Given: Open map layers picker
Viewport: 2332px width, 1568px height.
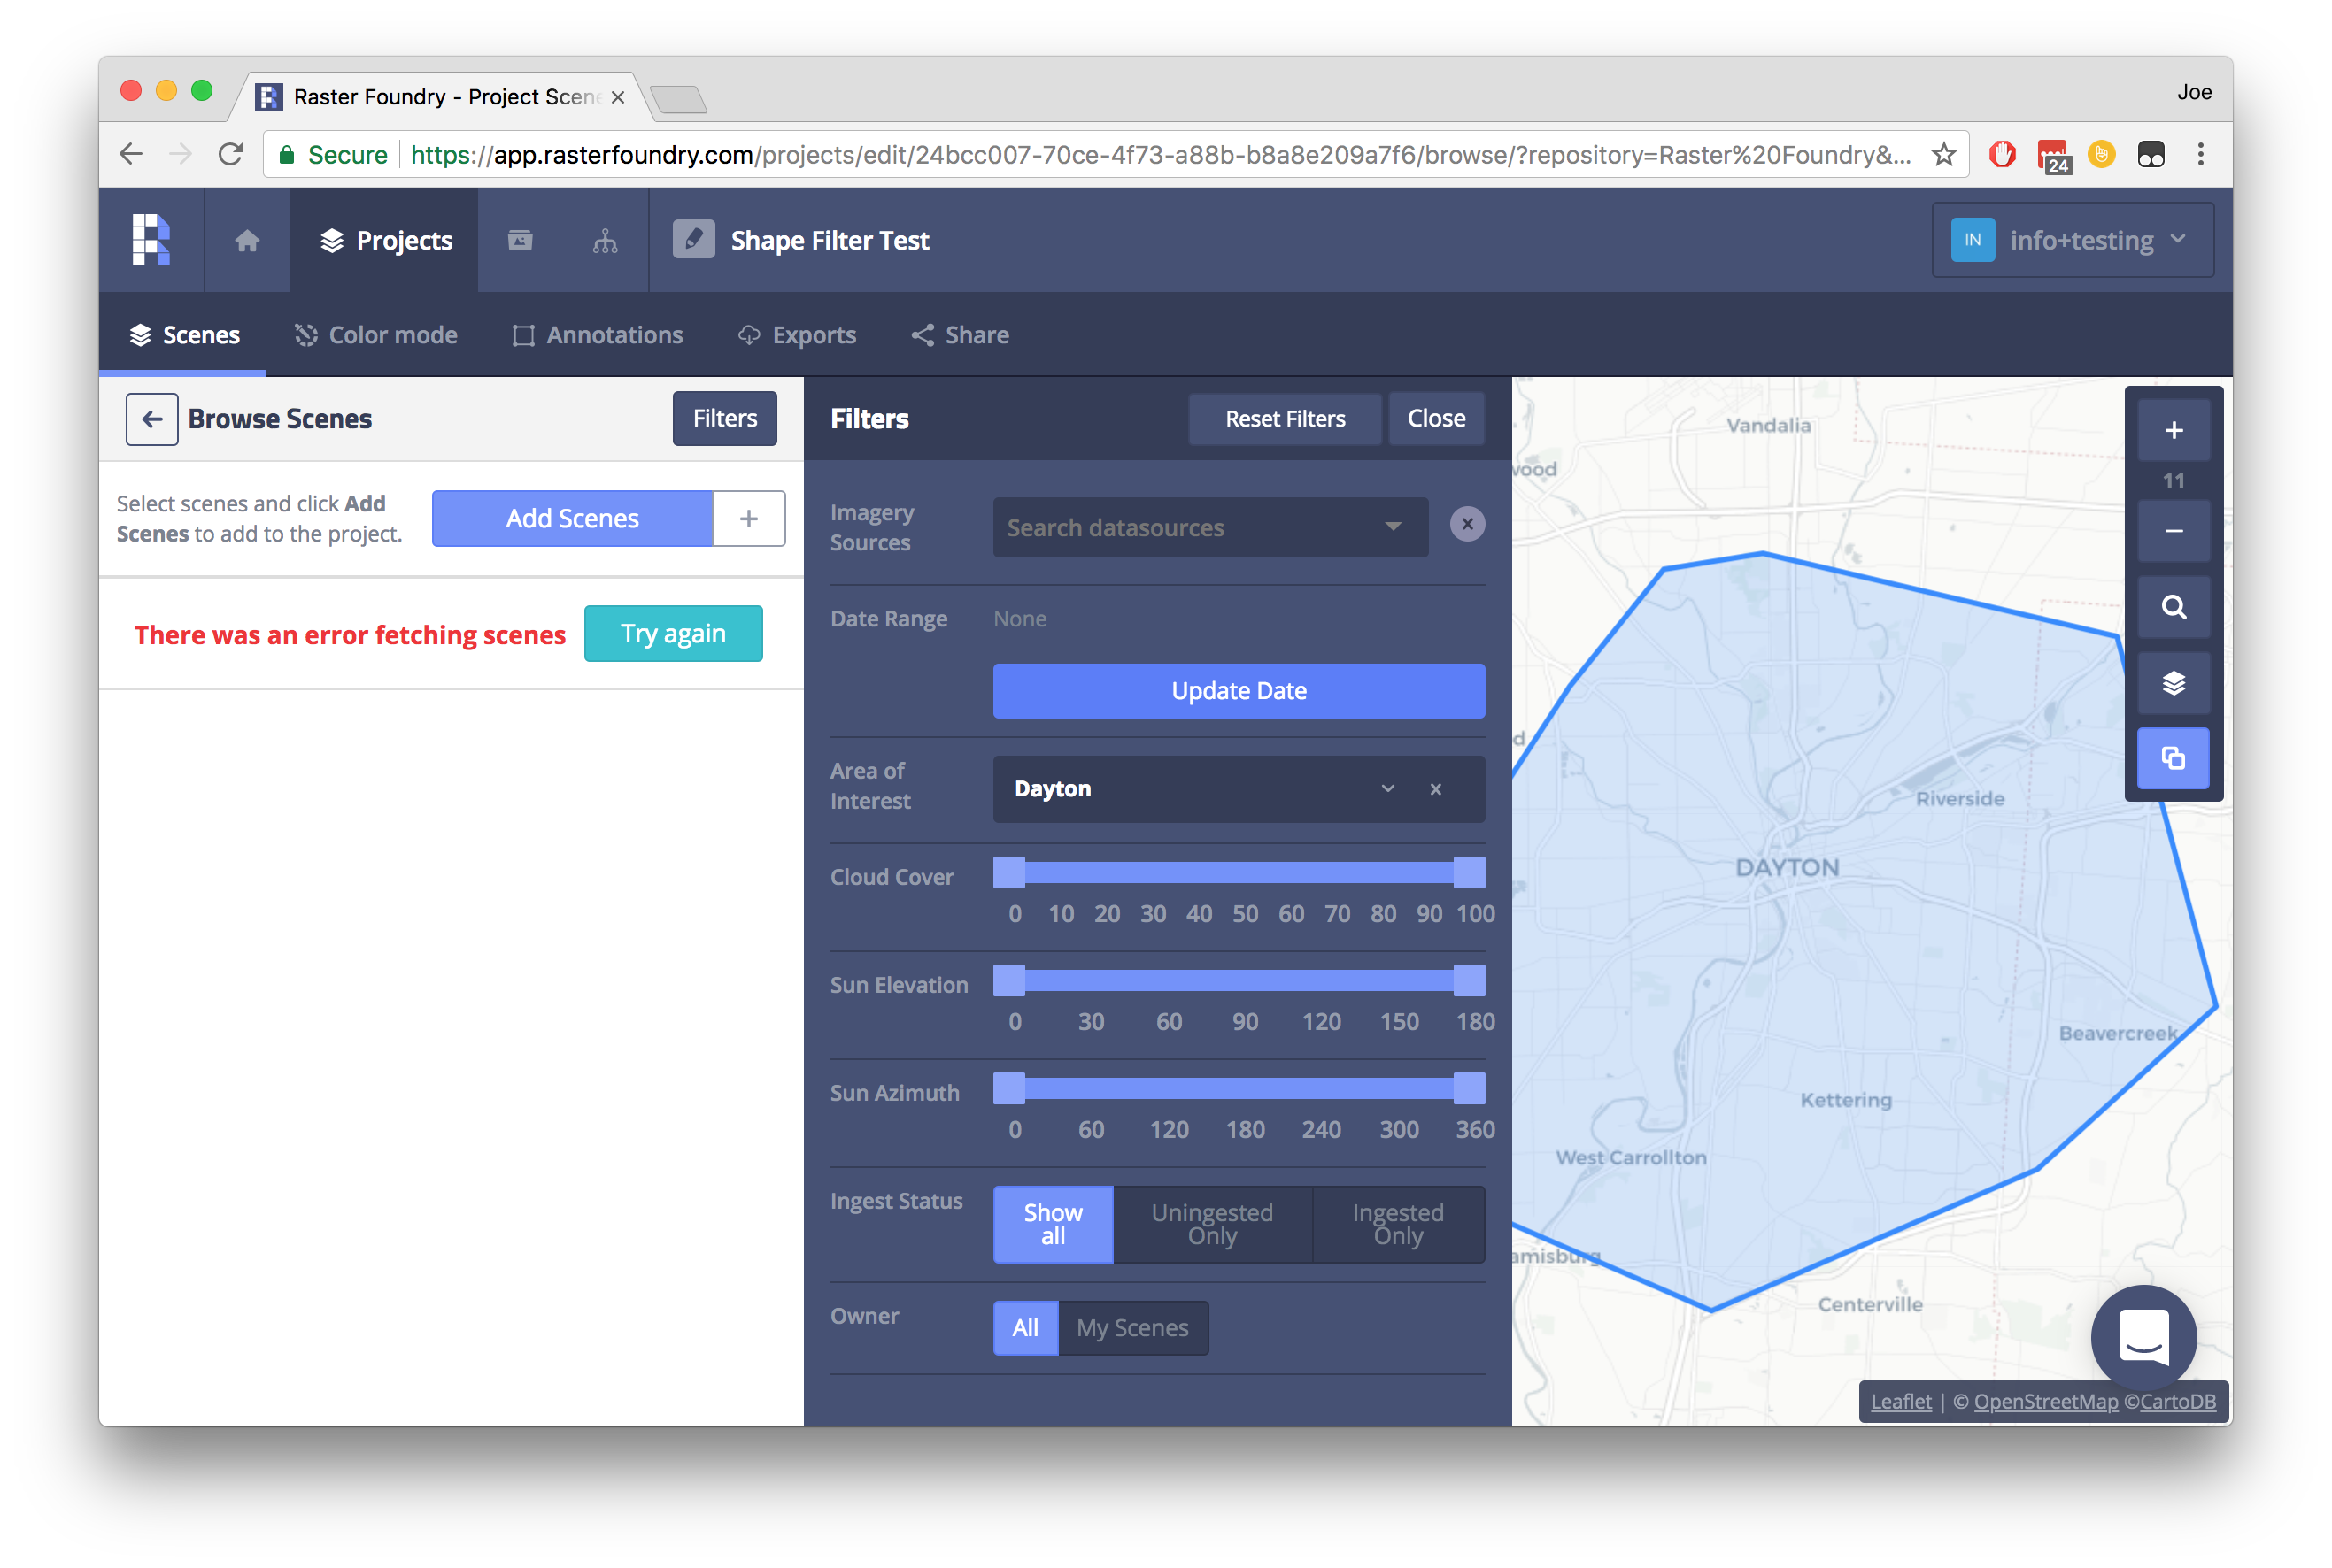Looking at the screenshot, I should click(x=2173, y=683).
